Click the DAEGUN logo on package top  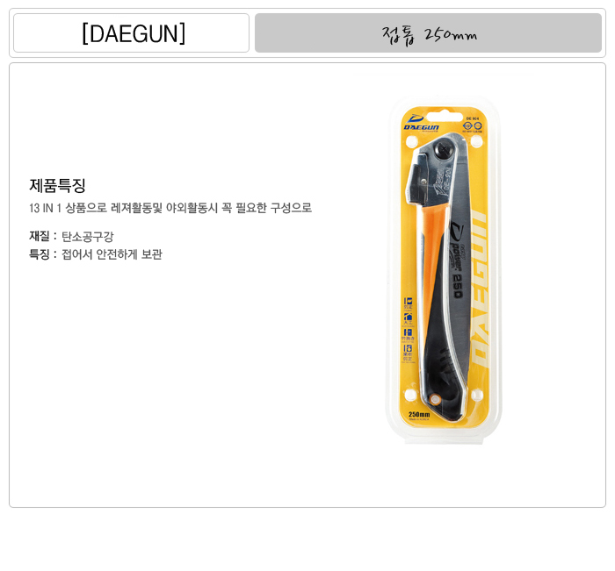click(421, 123)
